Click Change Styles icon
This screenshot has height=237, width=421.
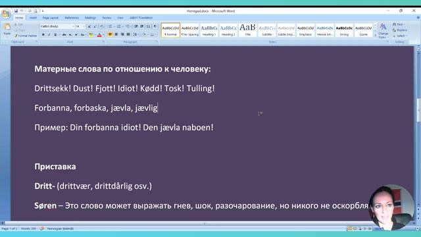[x=383, y=31]
